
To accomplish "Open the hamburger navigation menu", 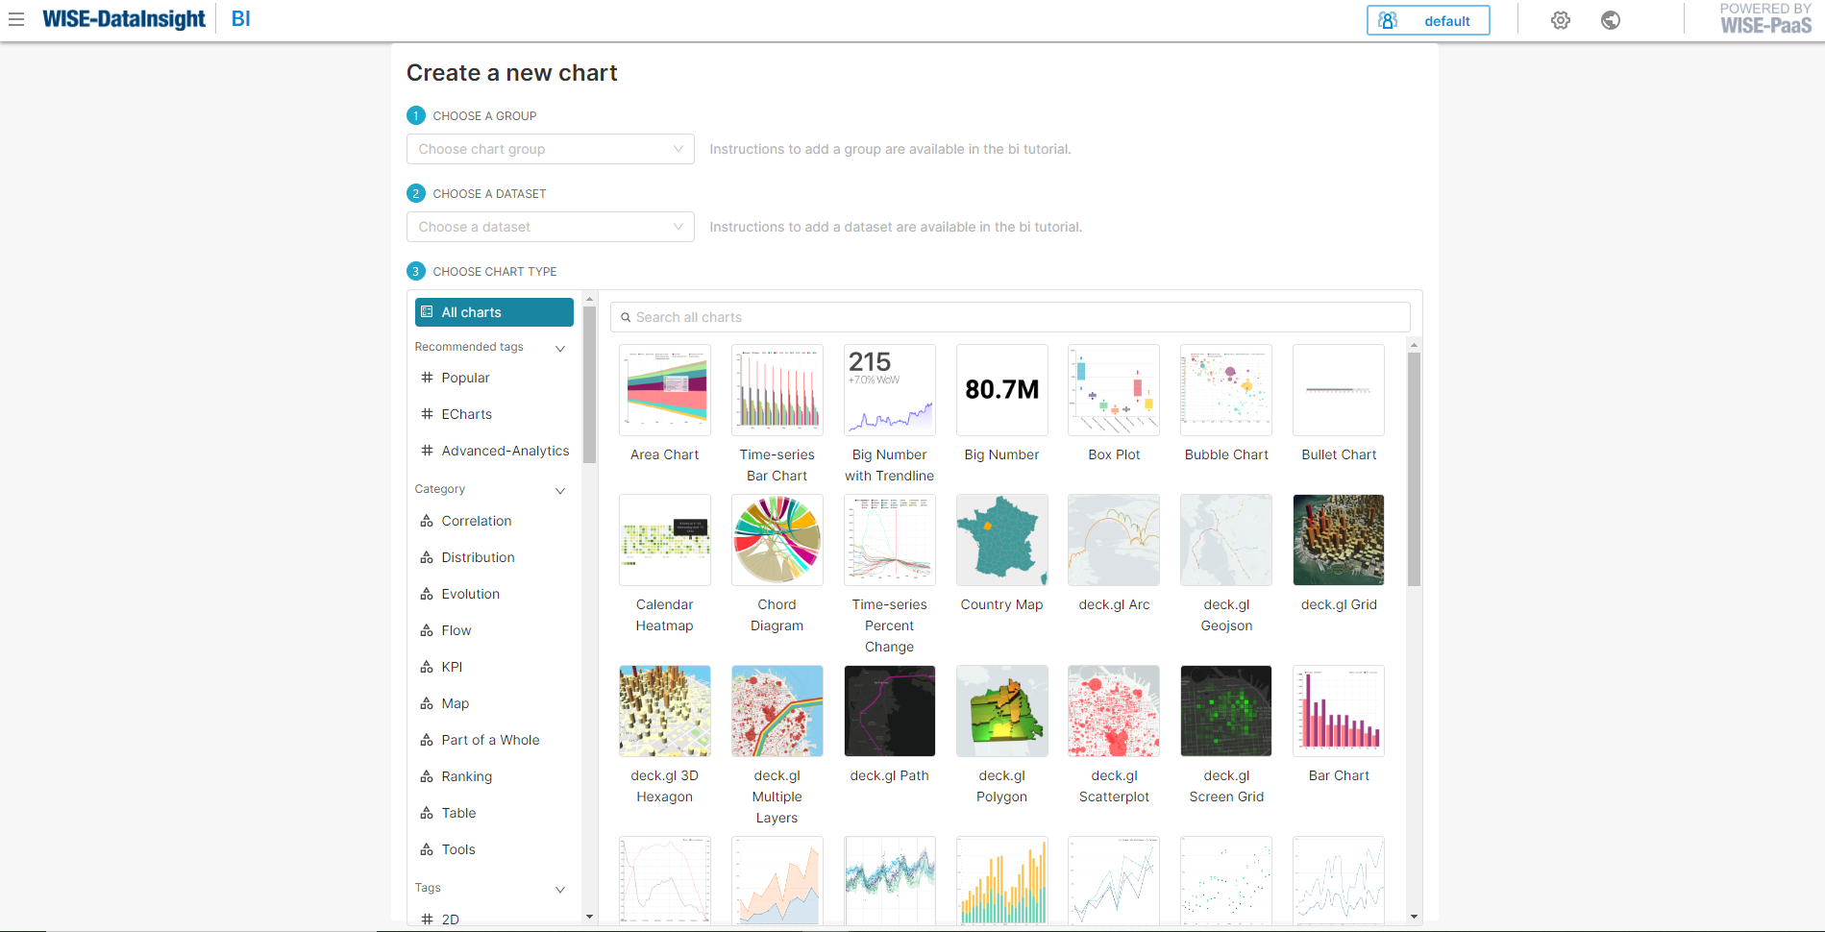I will [x=16, y=19].
